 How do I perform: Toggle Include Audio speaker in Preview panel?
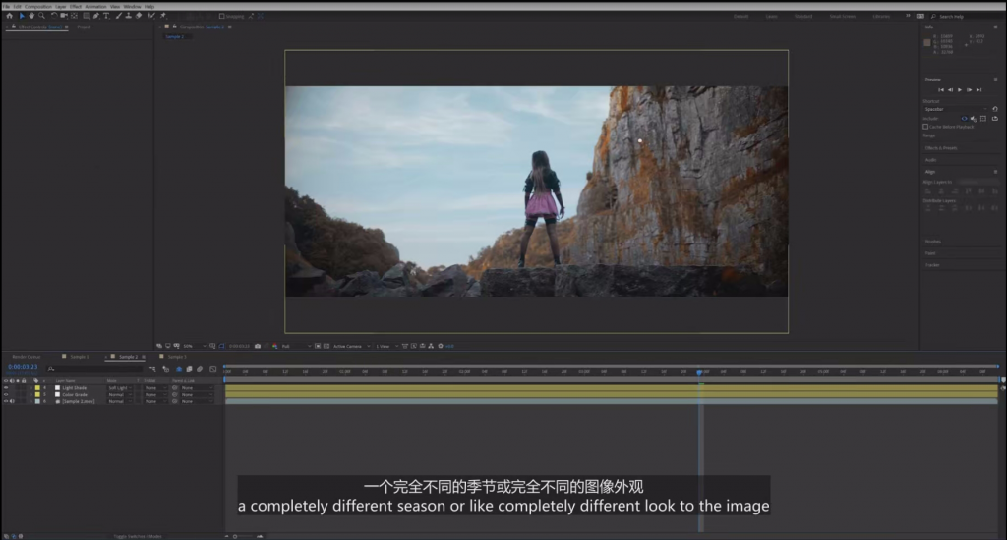tap(974, 119)
